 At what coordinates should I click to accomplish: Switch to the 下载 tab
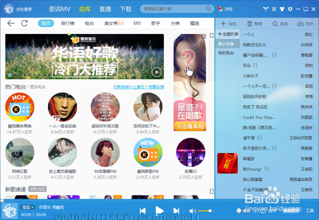point(125,9)
